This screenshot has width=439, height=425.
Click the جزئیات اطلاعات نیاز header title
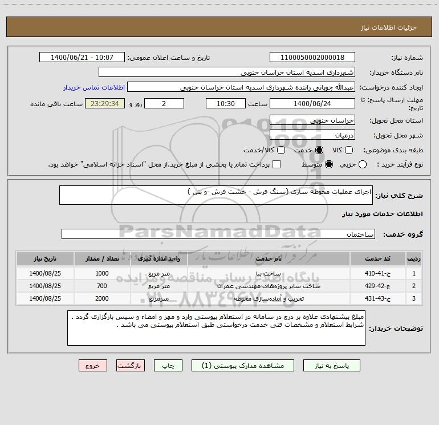[x=389, y=27]
